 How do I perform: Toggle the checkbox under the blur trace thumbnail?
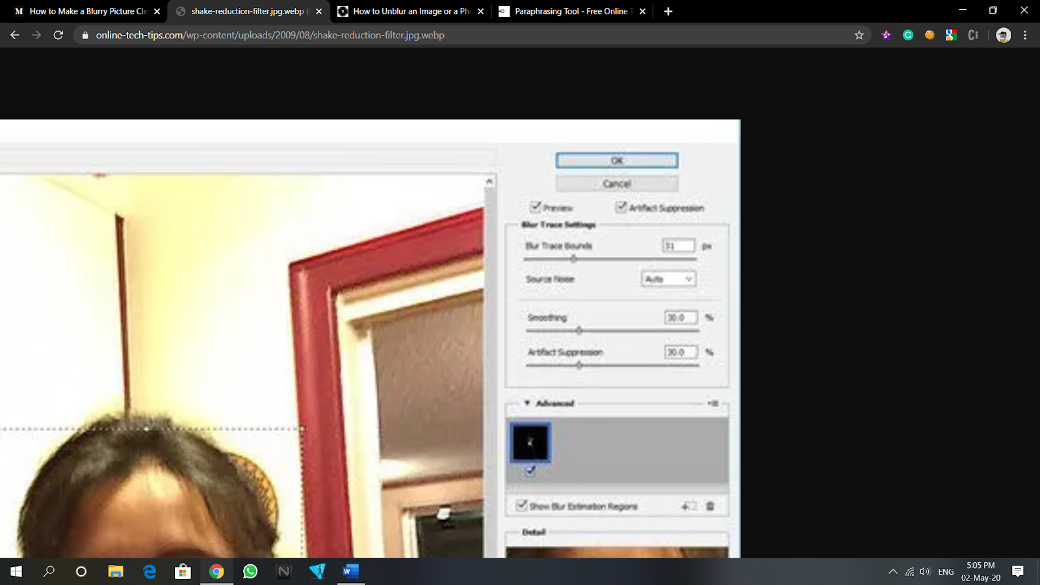tap(530, 471)
